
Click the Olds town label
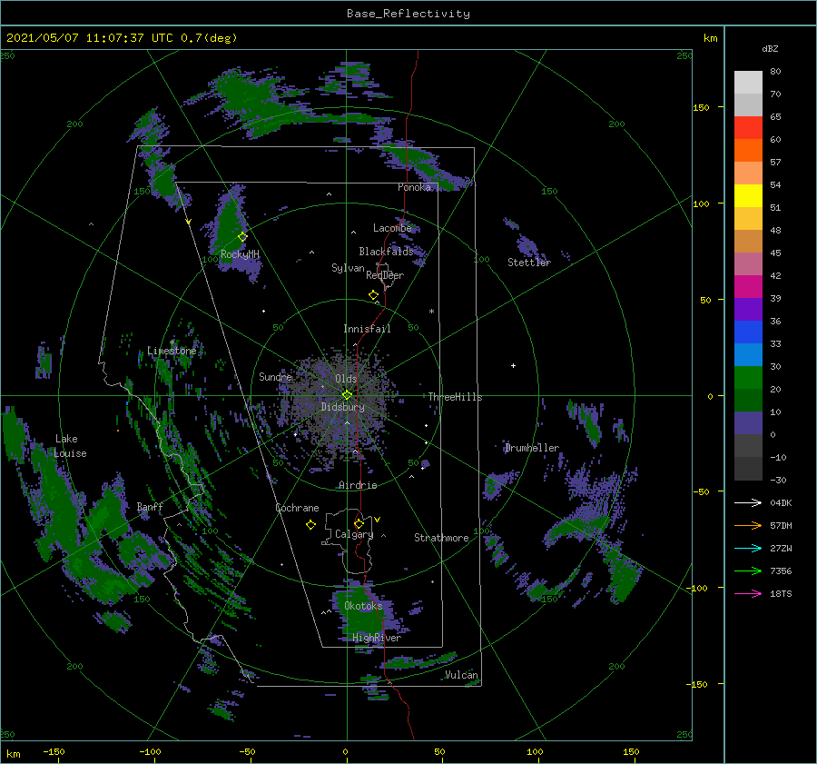pos(346,379)
